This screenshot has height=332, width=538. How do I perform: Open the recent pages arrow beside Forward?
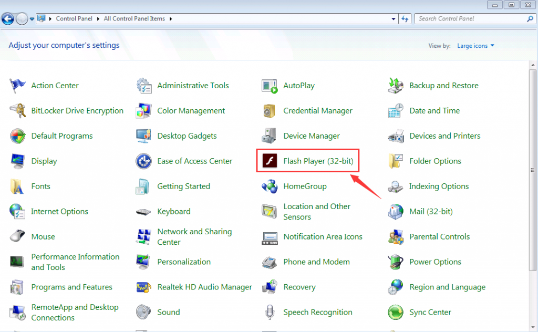(x=32, y=19)
